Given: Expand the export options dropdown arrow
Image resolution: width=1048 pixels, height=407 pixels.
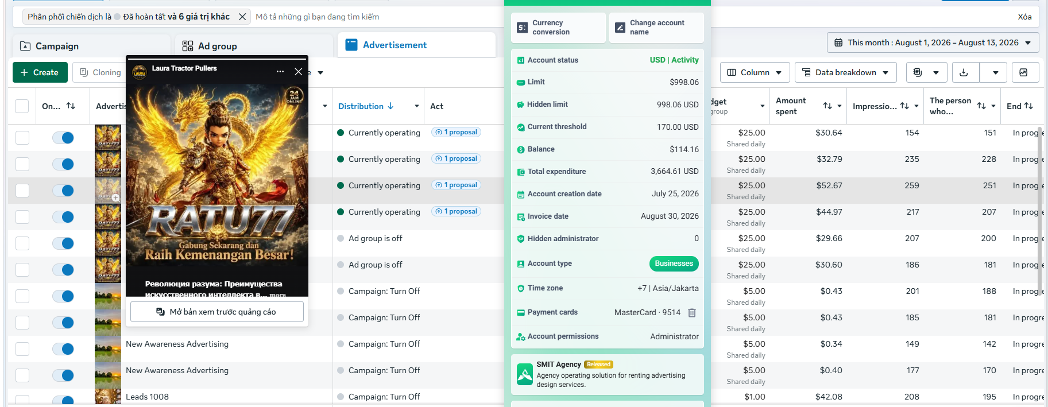Looking at the screenshot, I should [995, 72].
